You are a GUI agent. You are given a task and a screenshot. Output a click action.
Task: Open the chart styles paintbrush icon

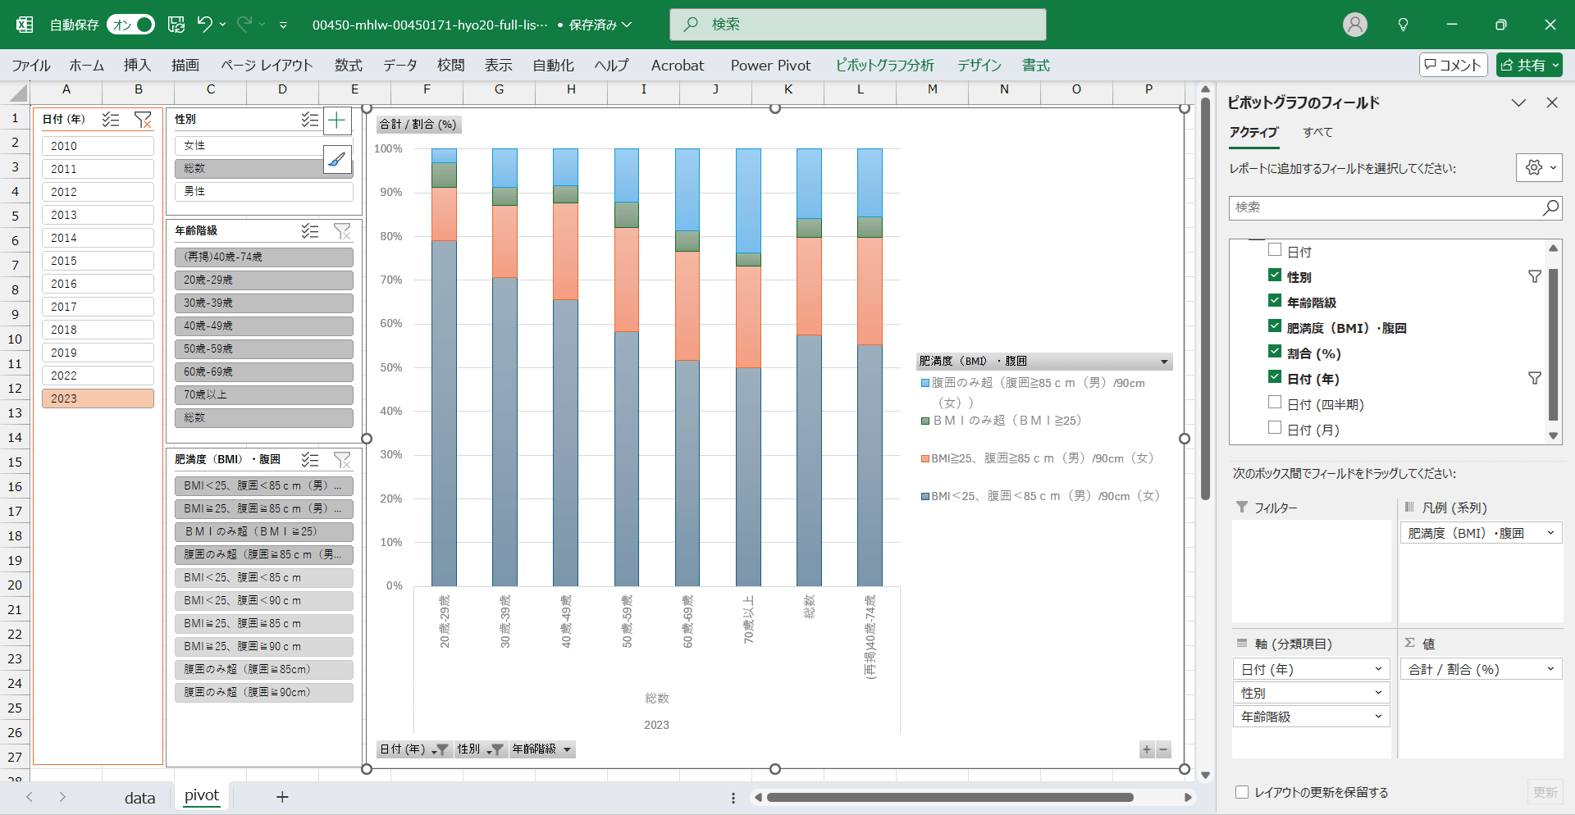coord(337,160)
